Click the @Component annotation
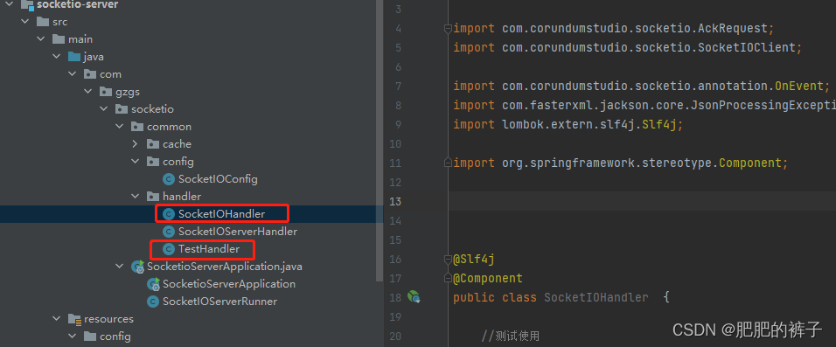Viewport: 836px width, 347px height. (488, 278)
